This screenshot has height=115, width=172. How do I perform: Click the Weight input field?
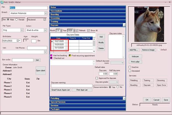tap(34, 41)
